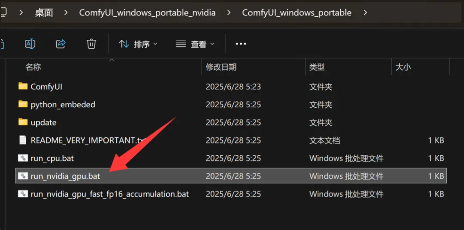This screenshot has height=230, width=464.
Task: Select the python_embeded folder icon
Action: (x=23, y=104)
